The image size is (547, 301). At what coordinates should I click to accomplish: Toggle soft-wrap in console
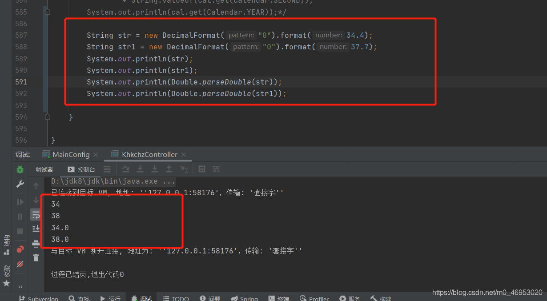pos(36,215)
